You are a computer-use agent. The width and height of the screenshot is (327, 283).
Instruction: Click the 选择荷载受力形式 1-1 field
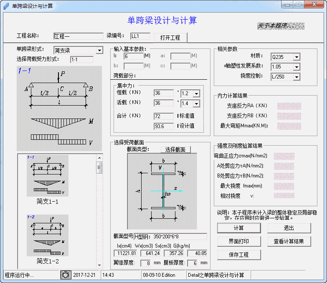[82, 60]
